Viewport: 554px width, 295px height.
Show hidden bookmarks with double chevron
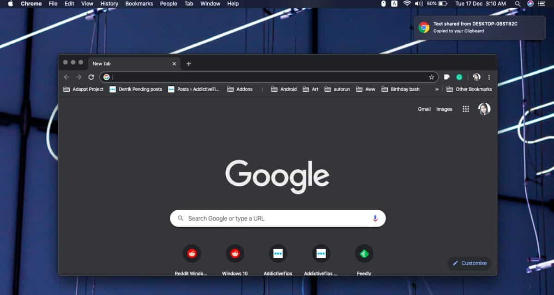437,89
